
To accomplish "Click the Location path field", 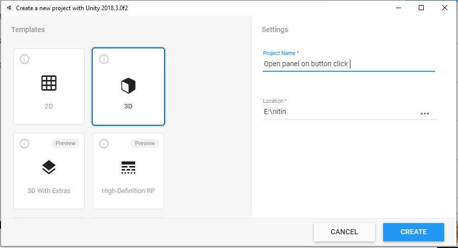I will (x=340, y=112).
